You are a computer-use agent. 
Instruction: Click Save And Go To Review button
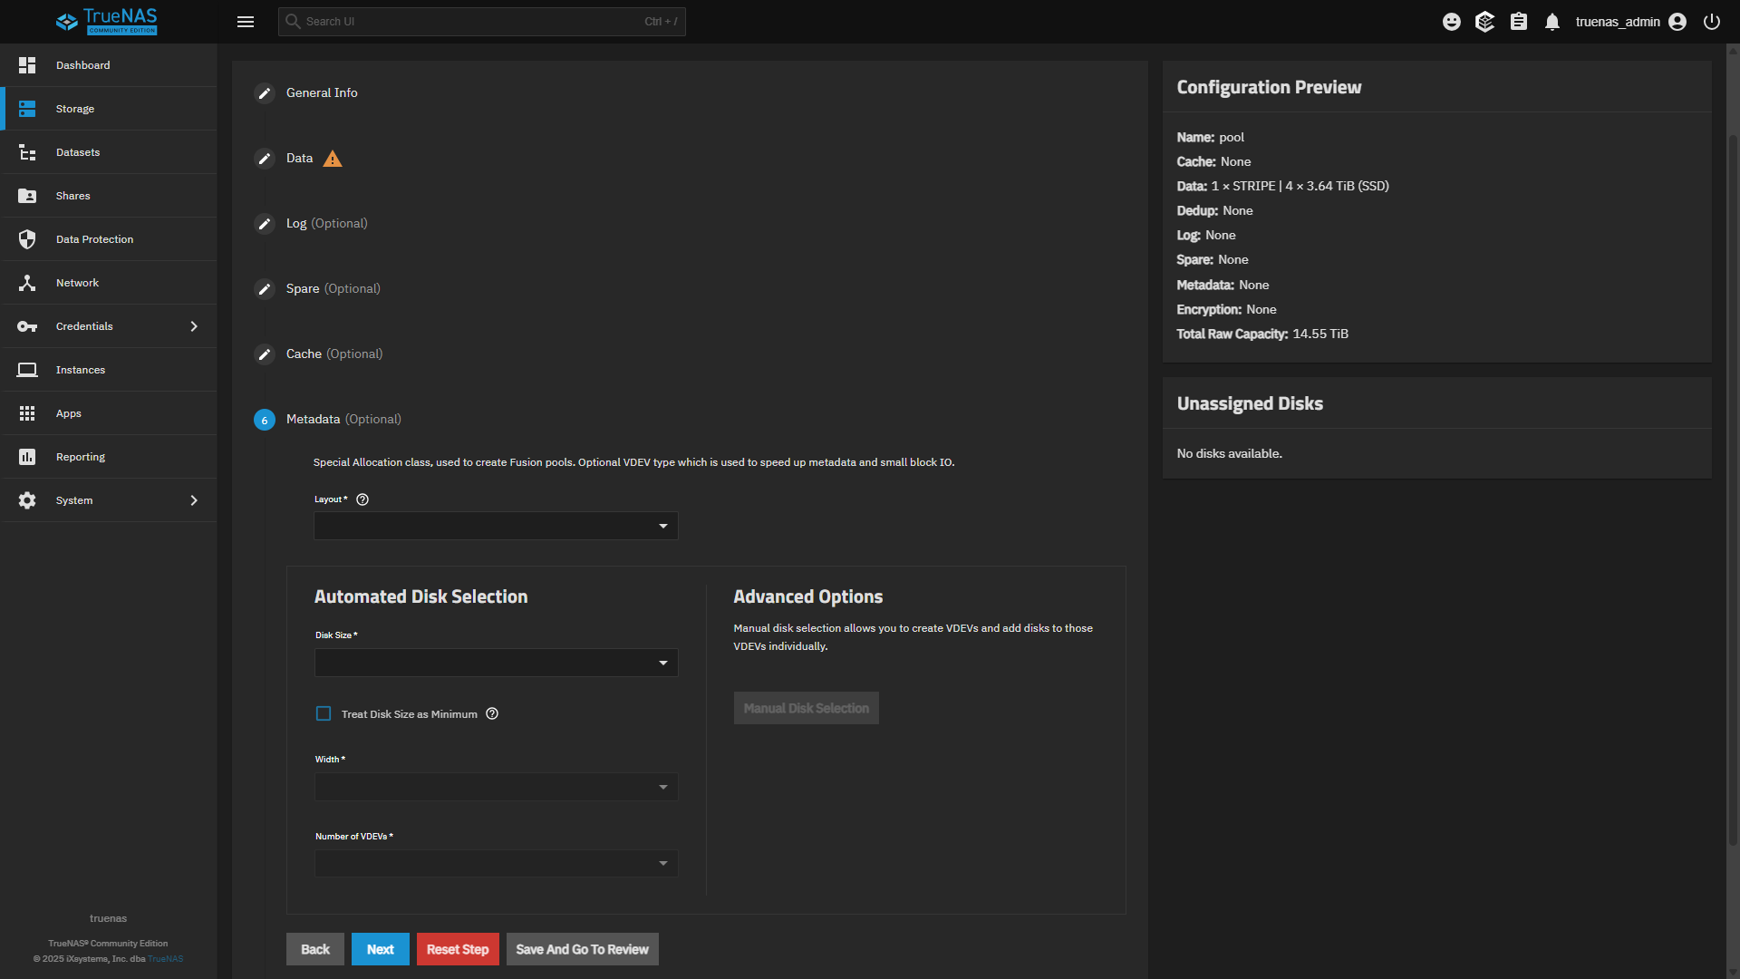582,949
